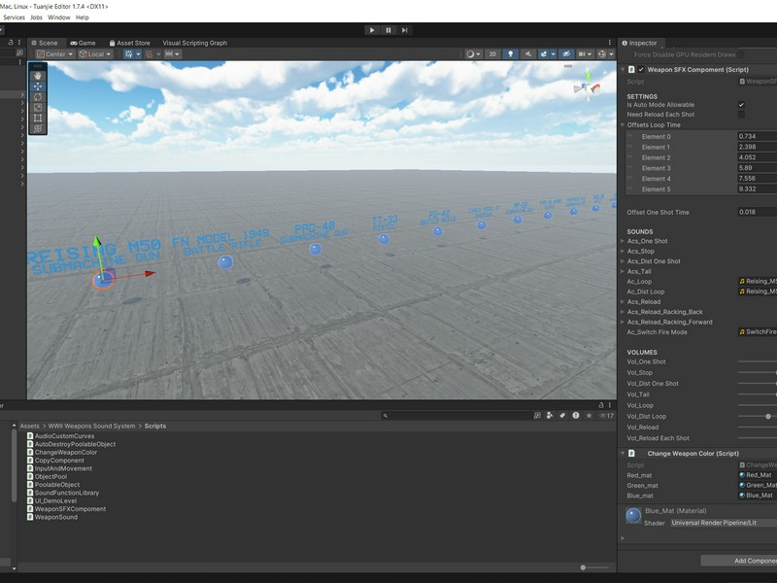Click the Pause button
Viewport: 777px width, 583px height.
click(x=388, y=30)
